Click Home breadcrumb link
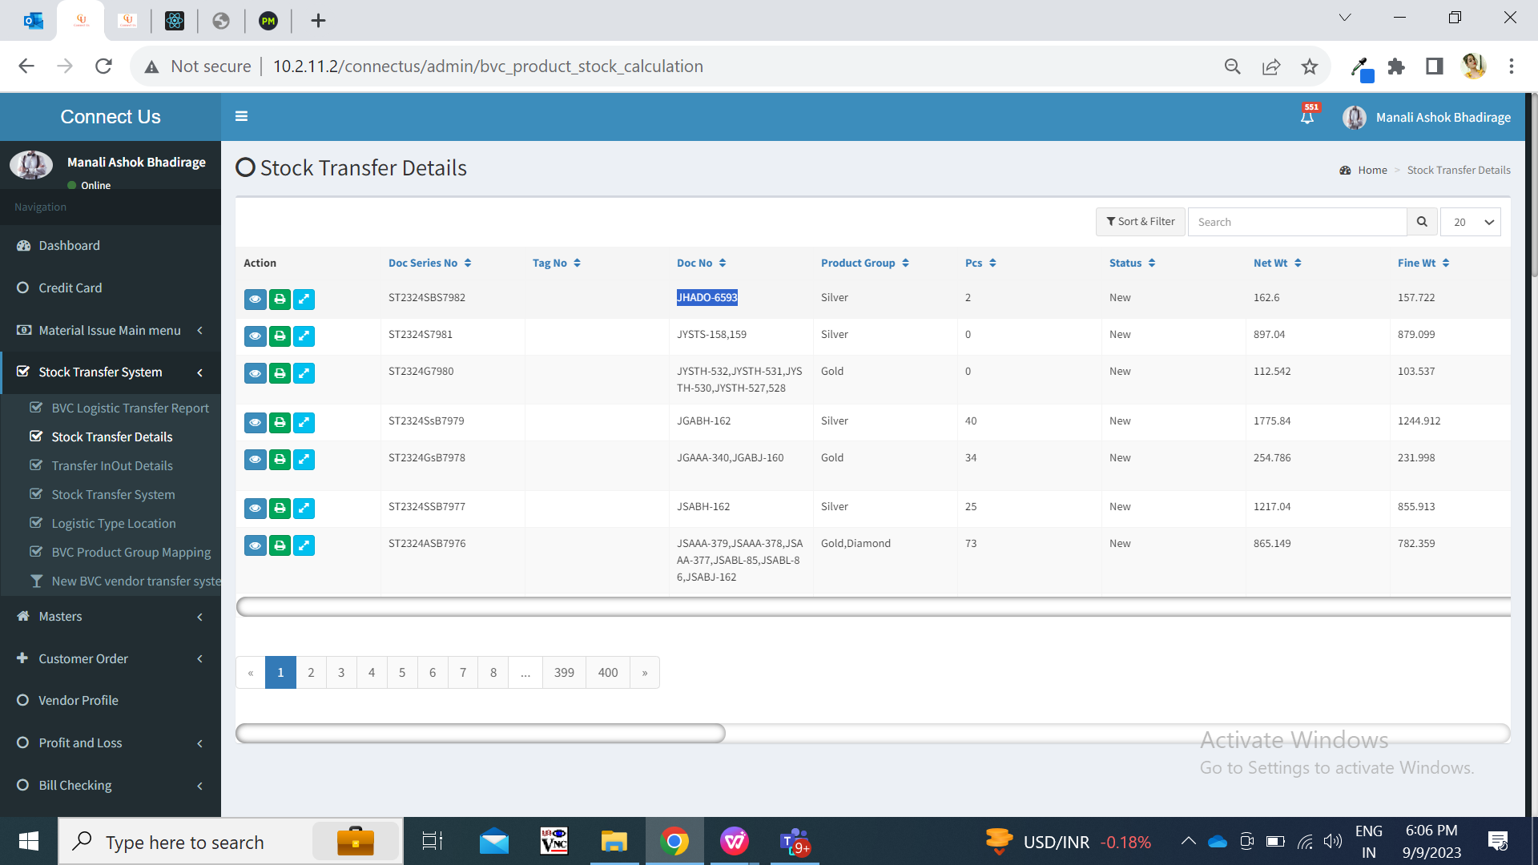The width and height of the screenshot is (1538, 865). click(x=1372, y=170)
